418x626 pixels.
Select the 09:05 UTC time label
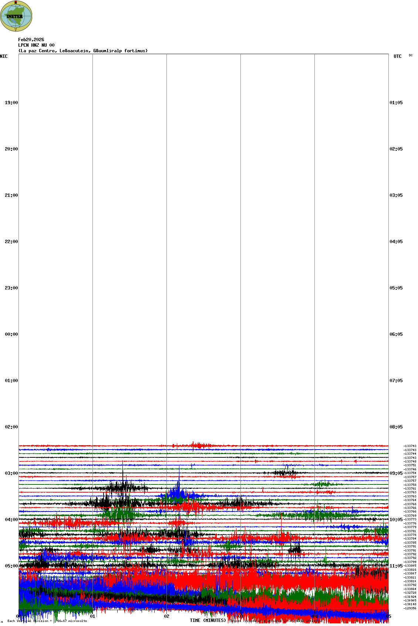[x=396, y=473]
